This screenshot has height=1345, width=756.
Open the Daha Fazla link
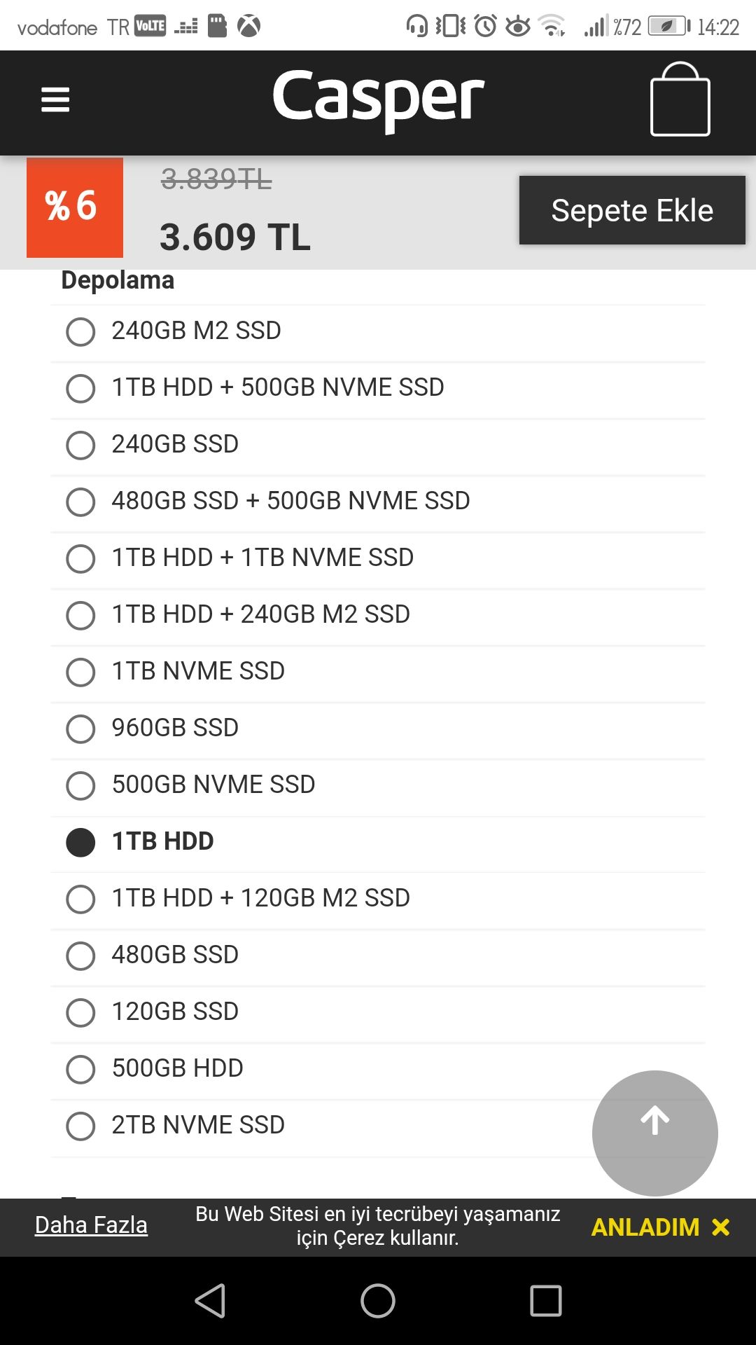tap(91, 1225)
